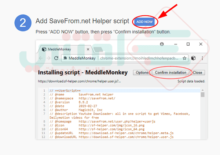Click the 'Script data loaded.' status text
220x155 pixels.
click(191, 81)
